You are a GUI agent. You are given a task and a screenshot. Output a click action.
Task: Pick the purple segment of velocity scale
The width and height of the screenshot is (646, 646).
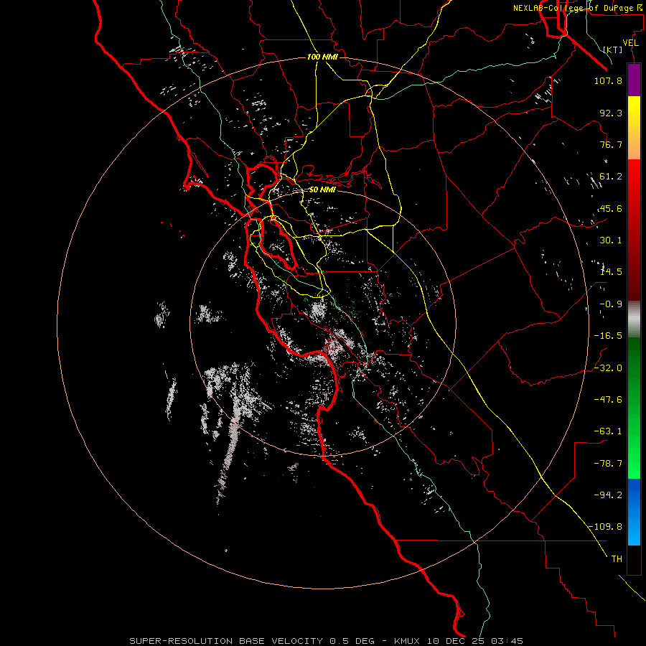point(634,80)
